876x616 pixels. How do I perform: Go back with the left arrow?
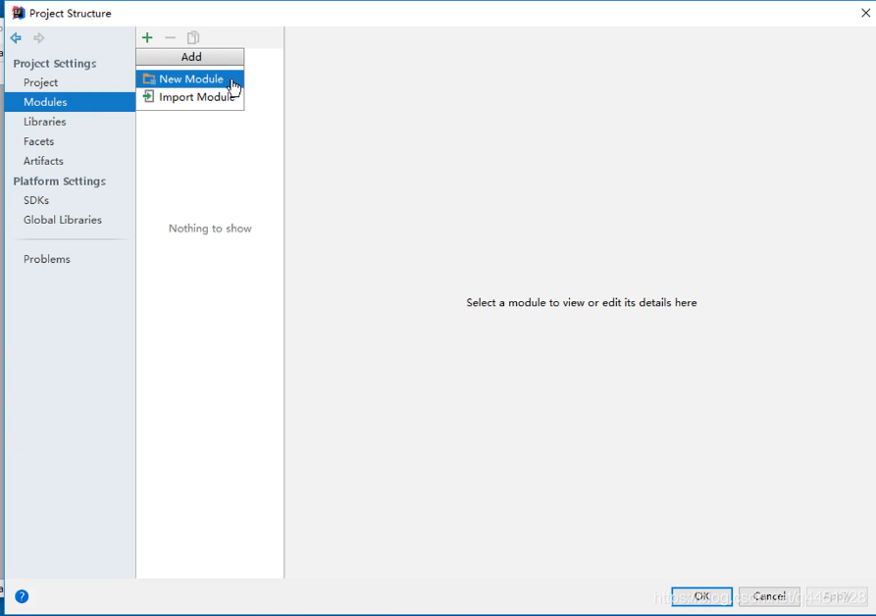(x=16, y=38)
